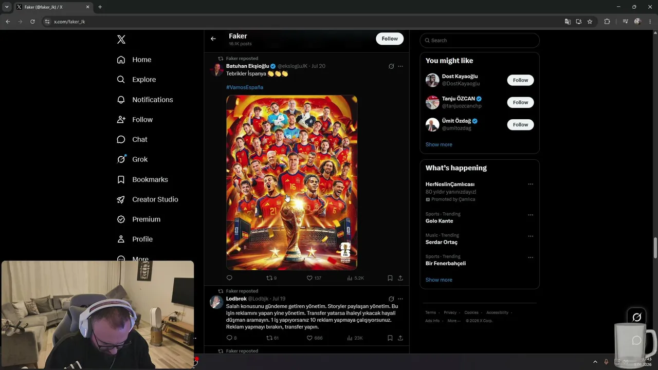Share the Batuhan Ekşioğlu post
The height and width of the screenshot is (370, 658).
click(x=400, y=278)
